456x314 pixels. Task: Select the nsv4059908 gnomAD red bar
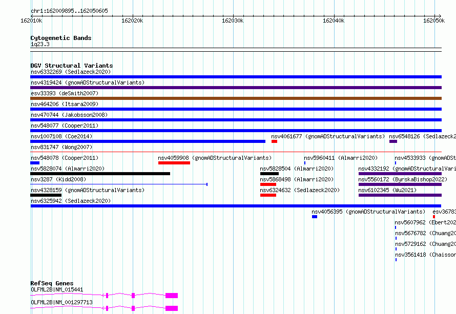(174, 163)
